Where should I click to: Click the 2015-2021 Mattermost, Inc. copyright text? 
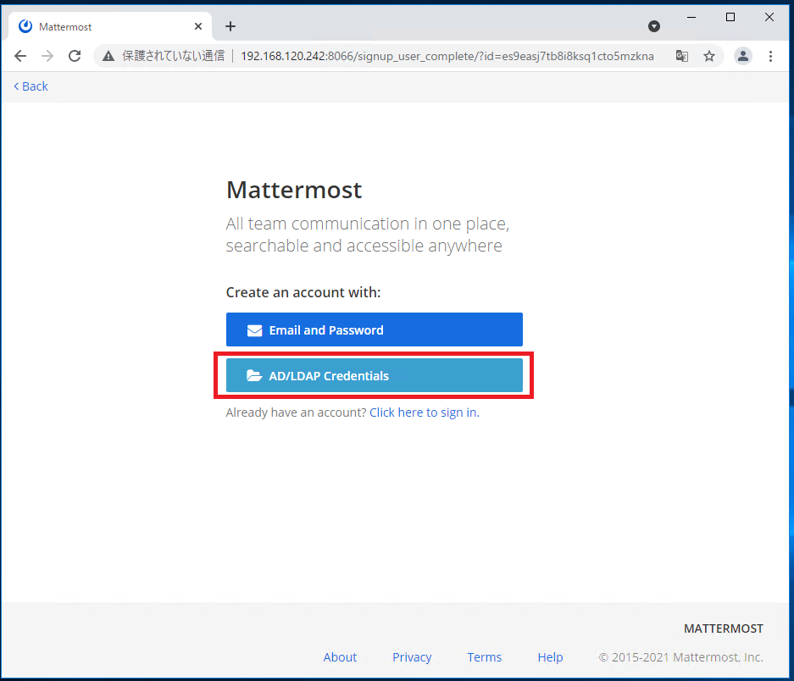coord(681,657)
